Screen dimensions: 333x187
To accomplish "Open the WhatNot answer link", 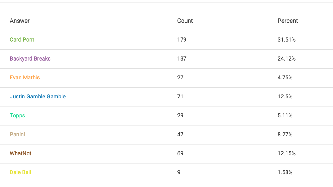I will click(21, 153).
